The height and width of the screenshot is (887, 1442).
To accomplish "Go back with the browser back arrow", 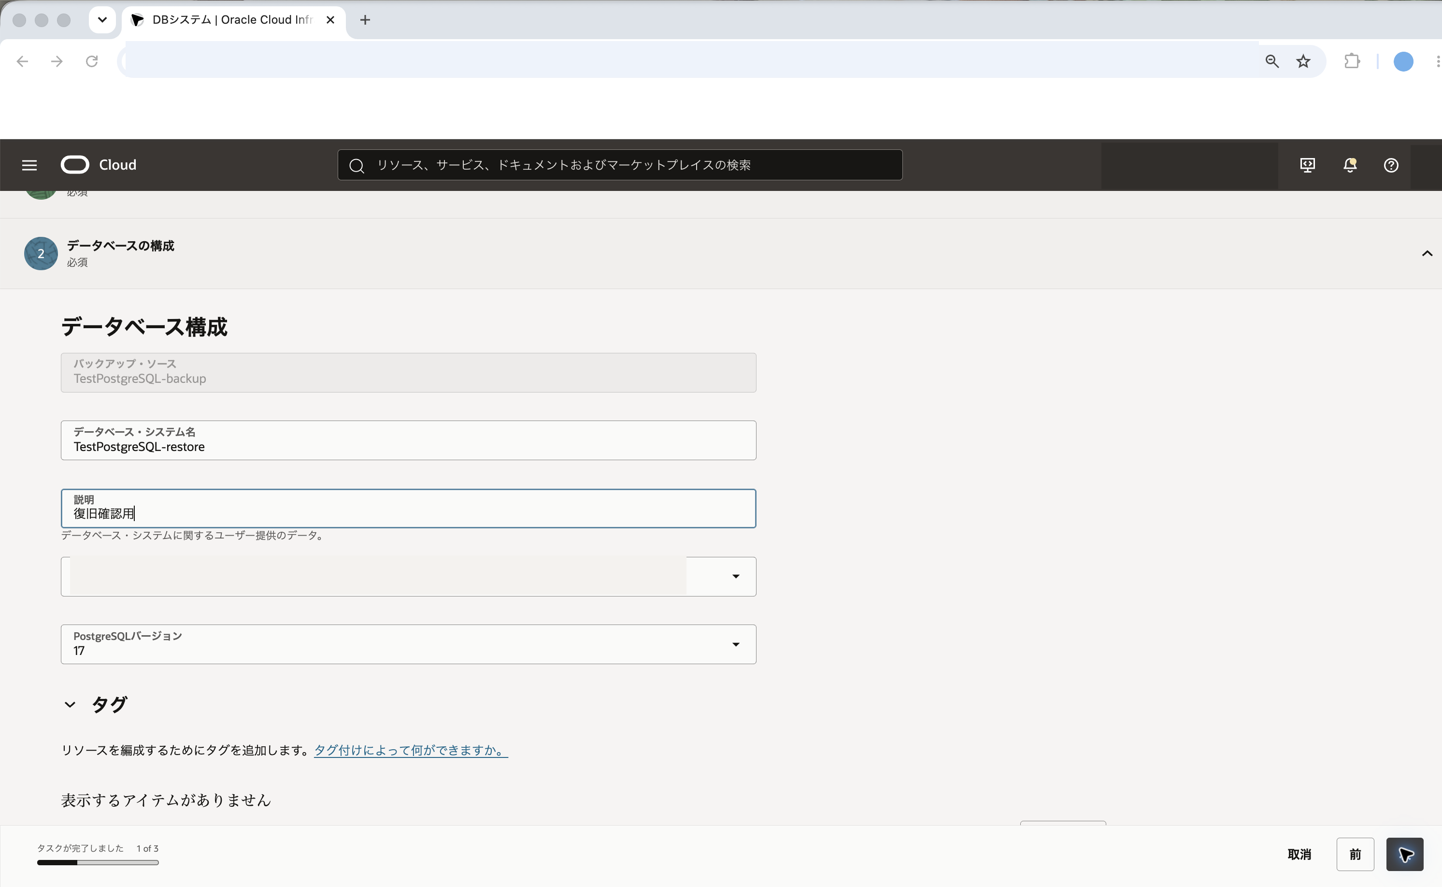I will tap(22, 61).
